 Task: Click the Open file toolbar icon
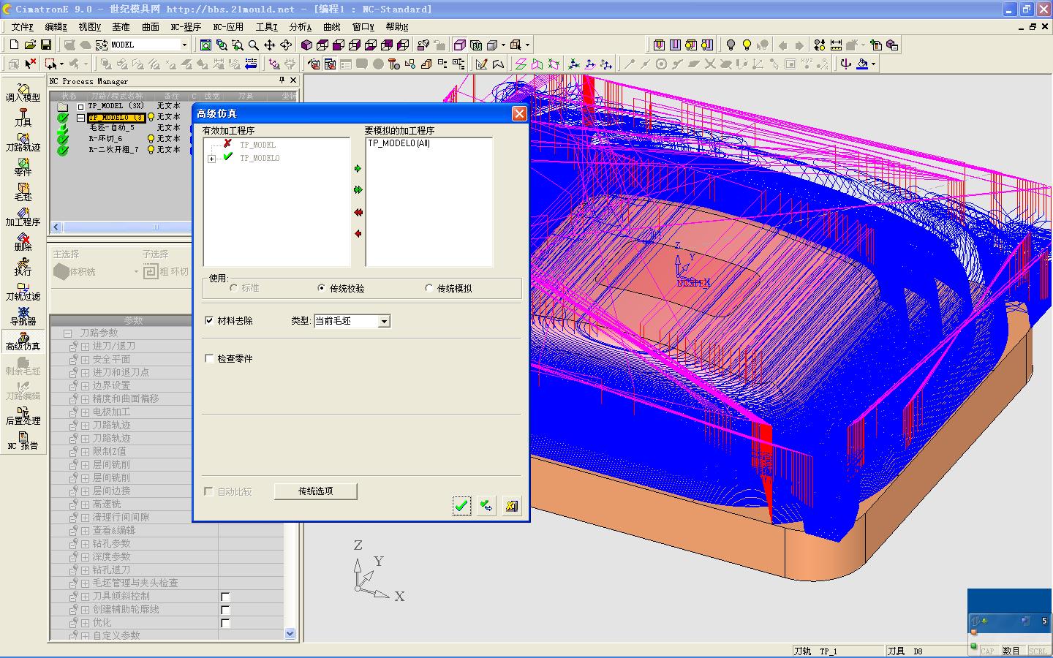(30, 45)
